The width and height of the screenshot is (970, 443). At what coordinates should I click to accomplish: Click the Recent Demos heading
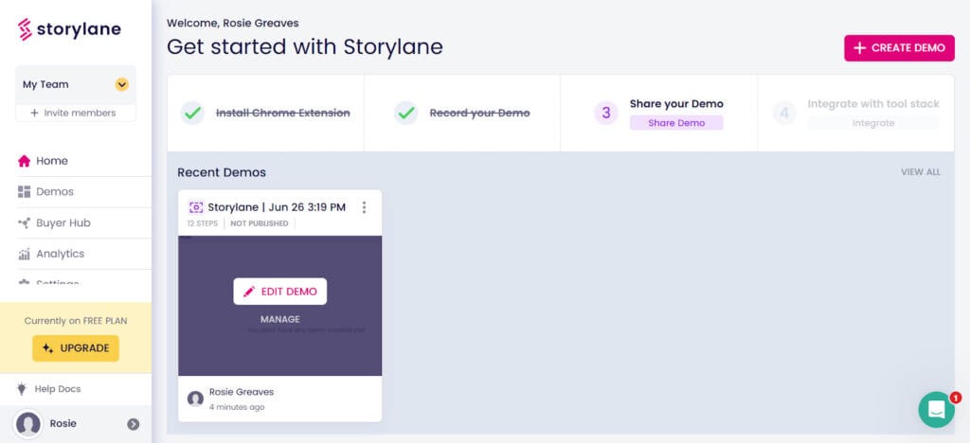click(x=222, y=173)
